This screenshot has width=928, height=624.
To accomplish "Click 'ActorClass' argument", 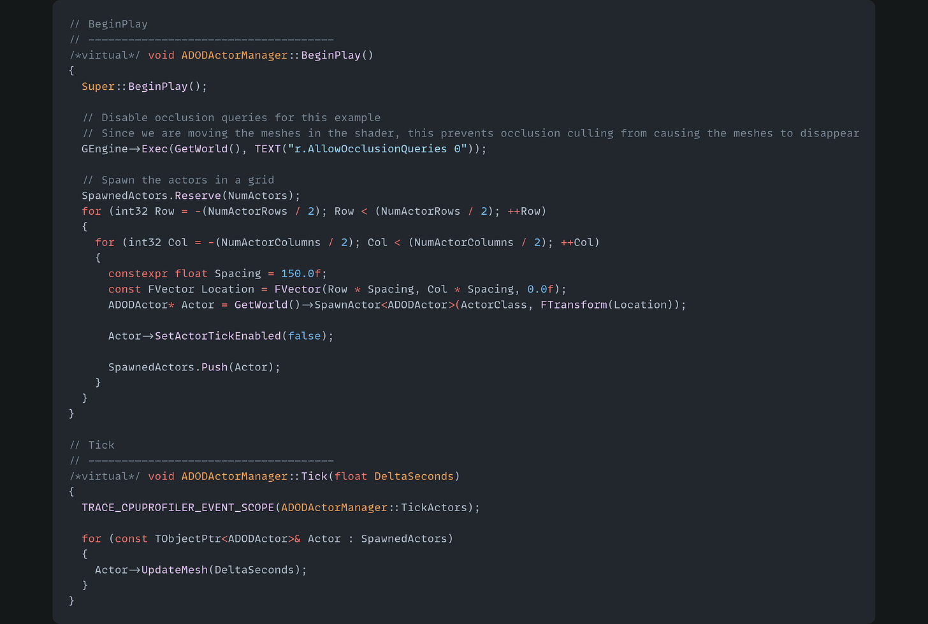I will click(494, 305).
